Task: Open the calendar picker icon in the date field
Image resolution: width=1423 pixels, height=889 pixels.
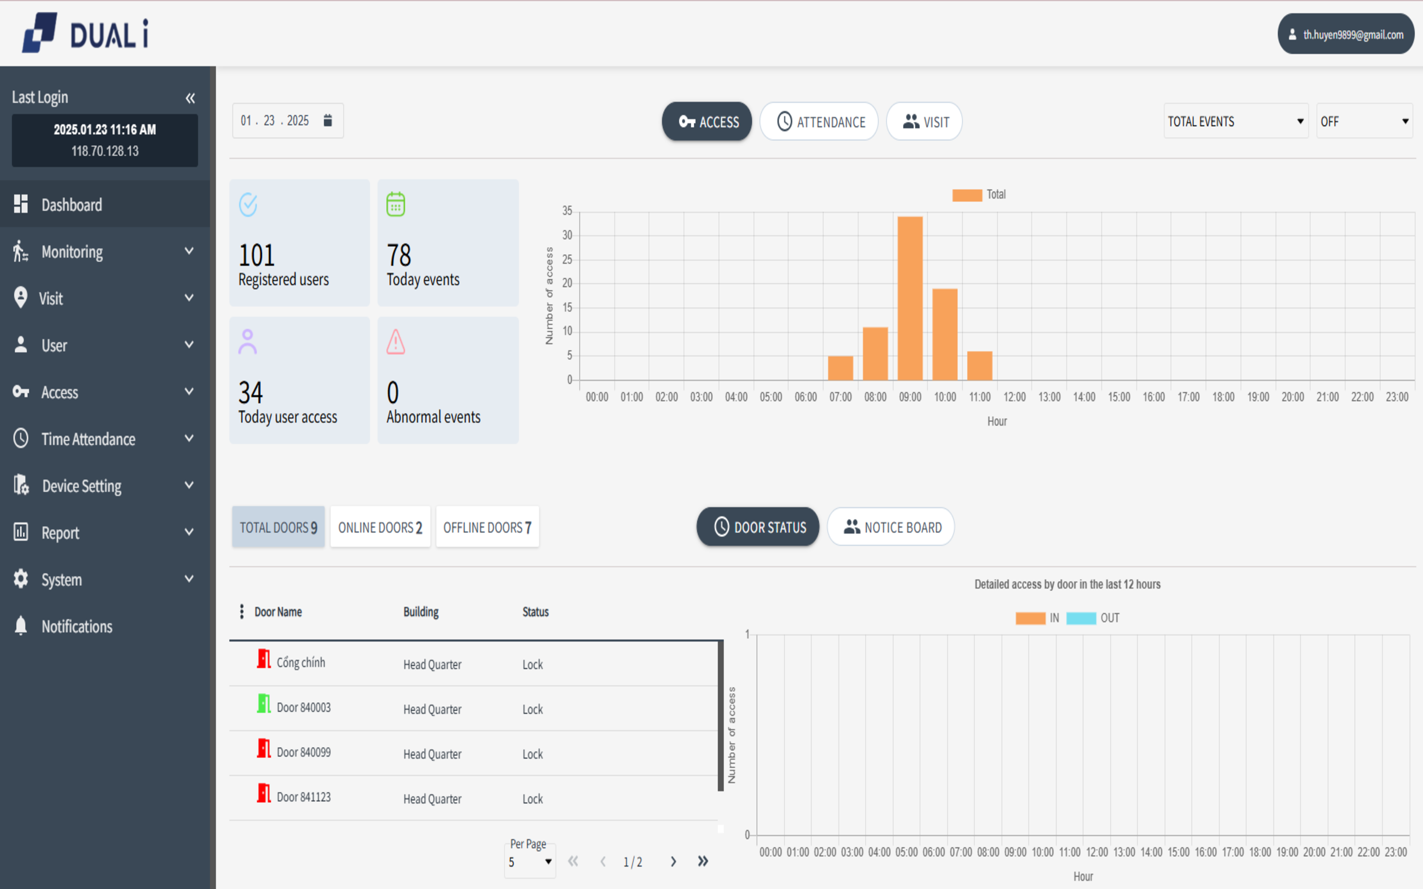Action: pyautogui.click(x=327, y=121)
